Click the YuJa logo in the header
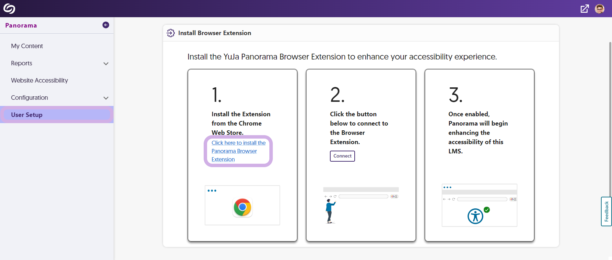The width and height of the screenshot is (612, 260). 9,9
